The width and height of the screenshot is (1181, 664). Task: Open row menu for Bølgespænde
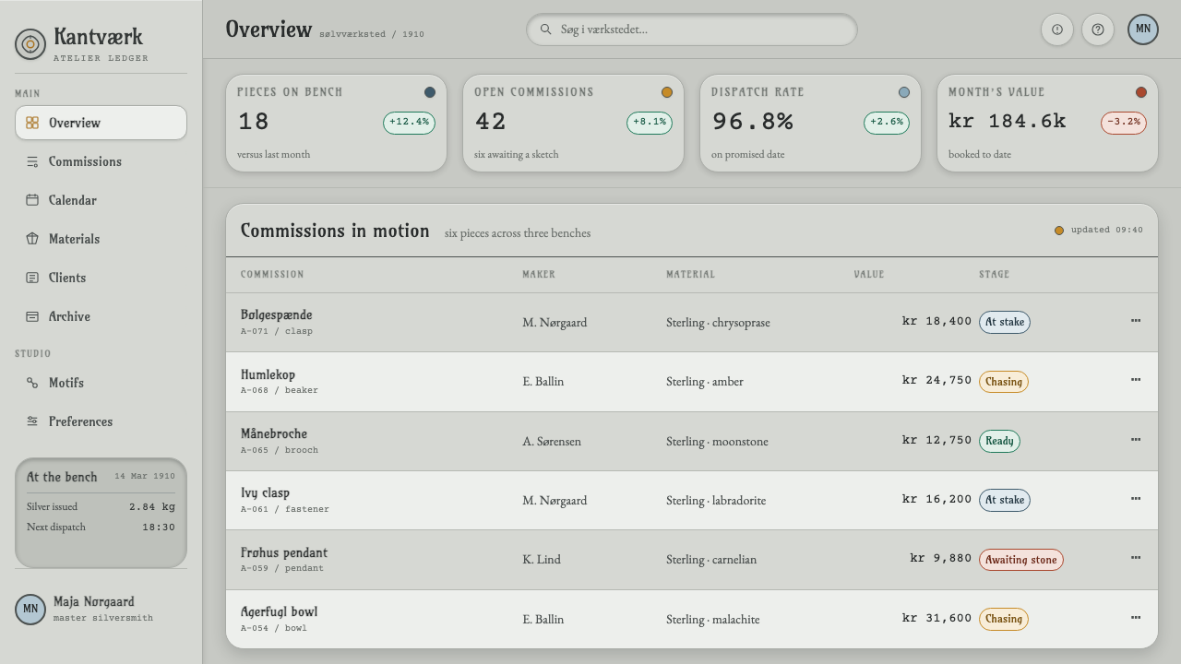tap(1136, 321)
